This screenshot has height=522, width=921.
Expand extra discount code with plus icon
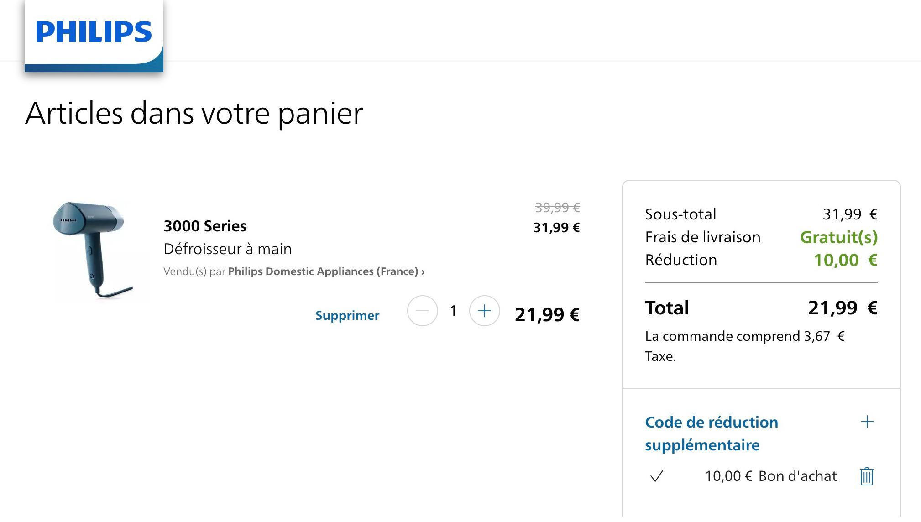click(x=867, y=422)
